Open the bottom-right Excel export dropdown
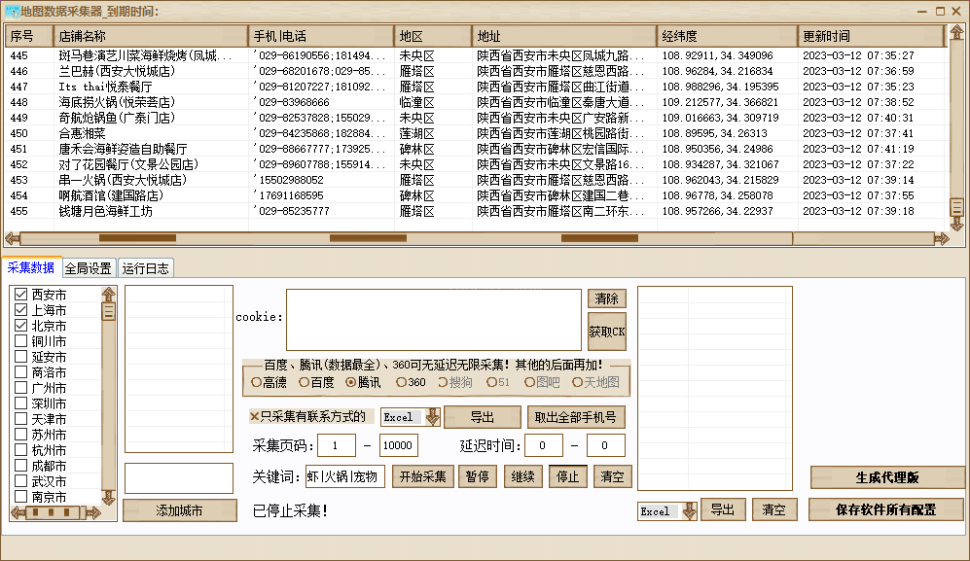Screen dimensions: 970x561 coord(690,510)
